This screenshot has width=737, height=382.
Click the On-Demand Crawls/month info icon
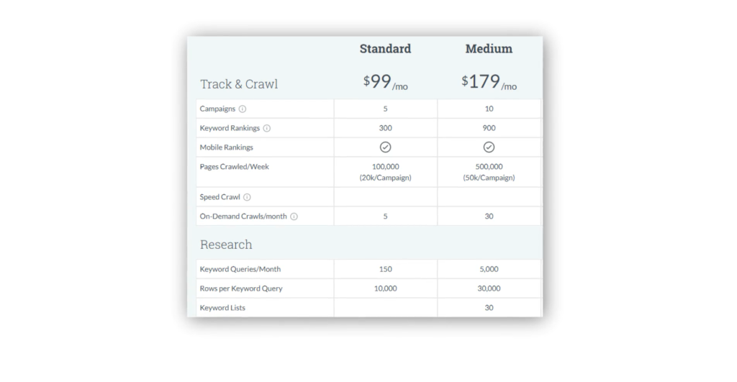294,217
